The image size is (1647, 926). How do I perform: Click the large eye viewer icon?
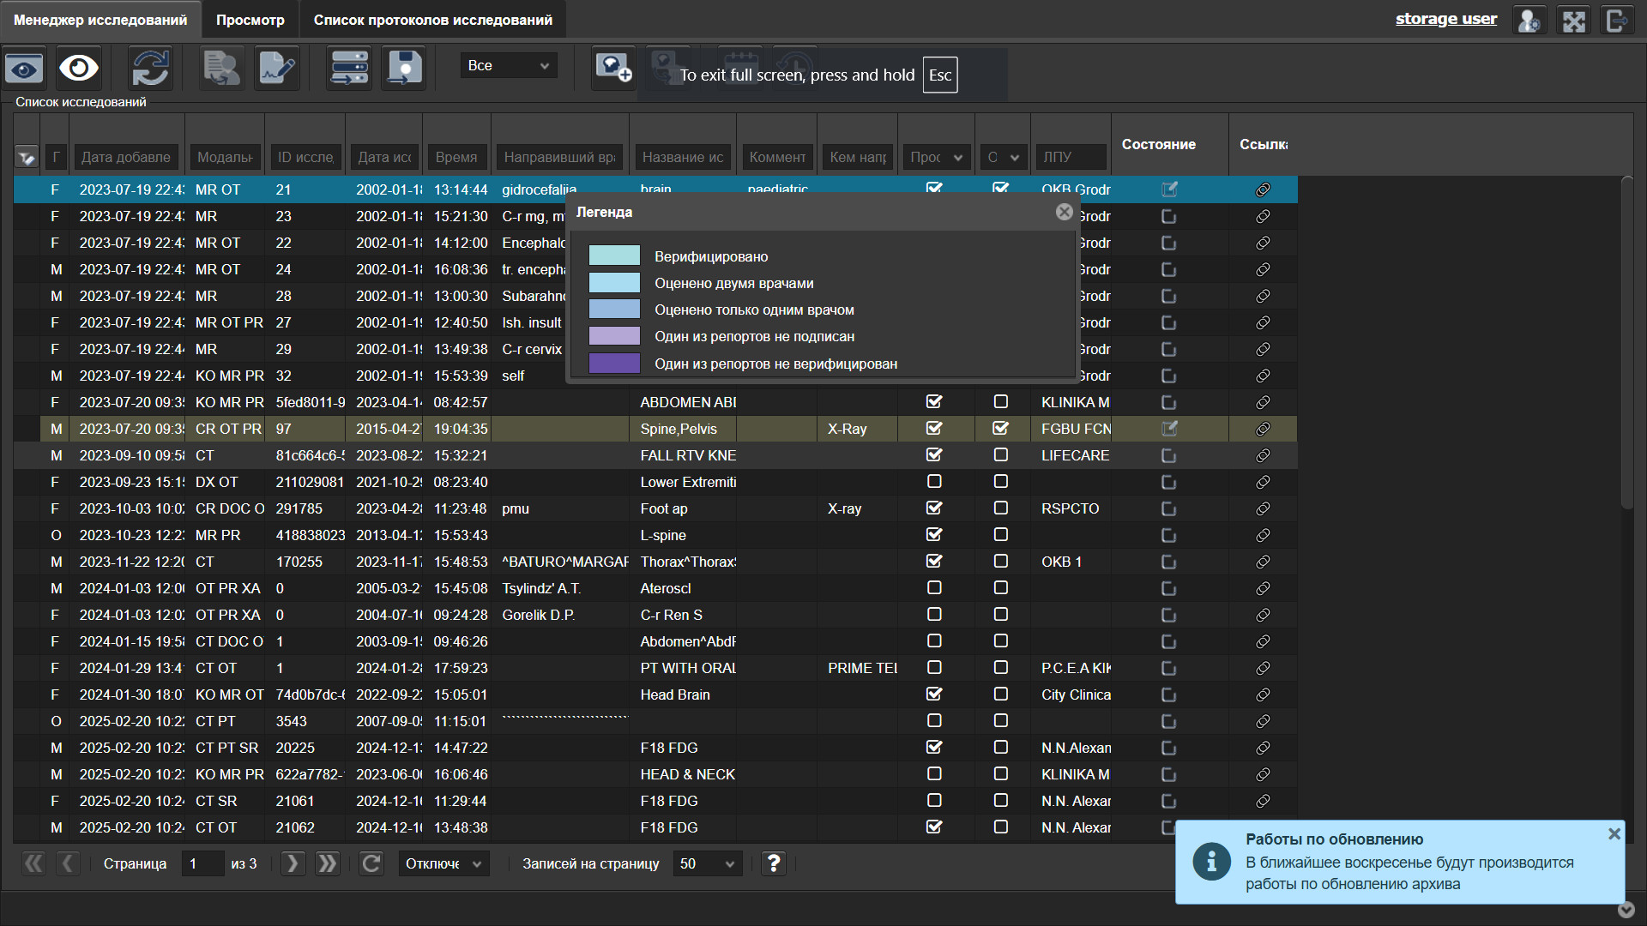[x=79, y=68]
